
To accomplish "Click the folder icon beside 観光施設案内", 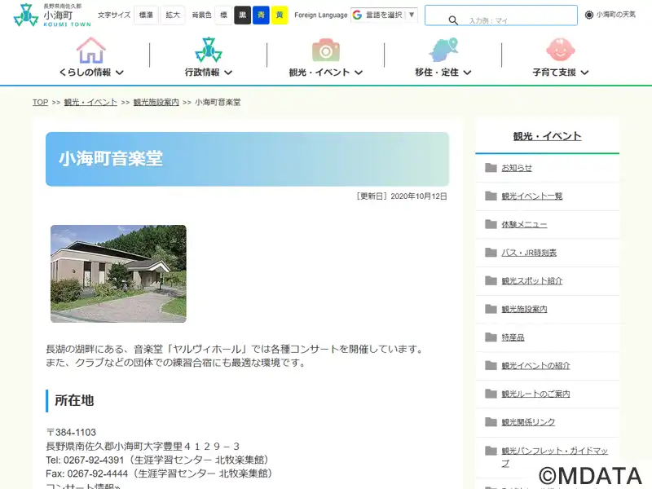I will [x=491, y=309].
